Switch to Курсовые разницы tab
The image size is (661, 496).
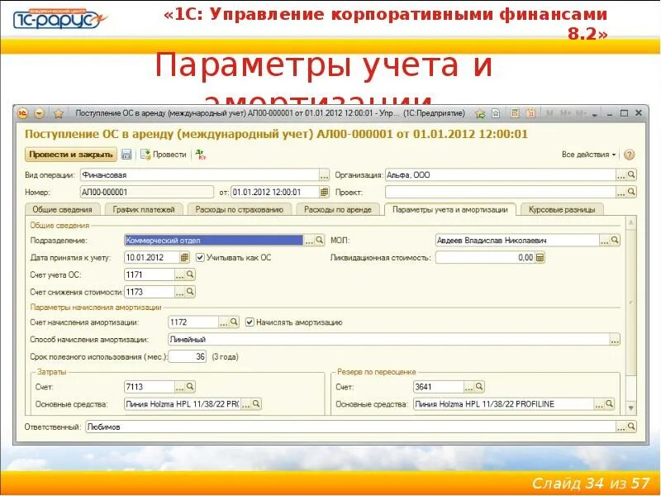pyautogui.click(x=562, y=209)
